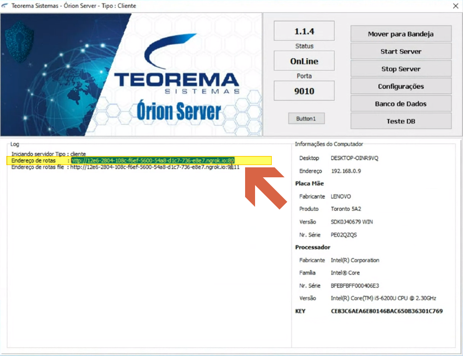
Task: Start the server with Start Server
Action: coord(400,51)
